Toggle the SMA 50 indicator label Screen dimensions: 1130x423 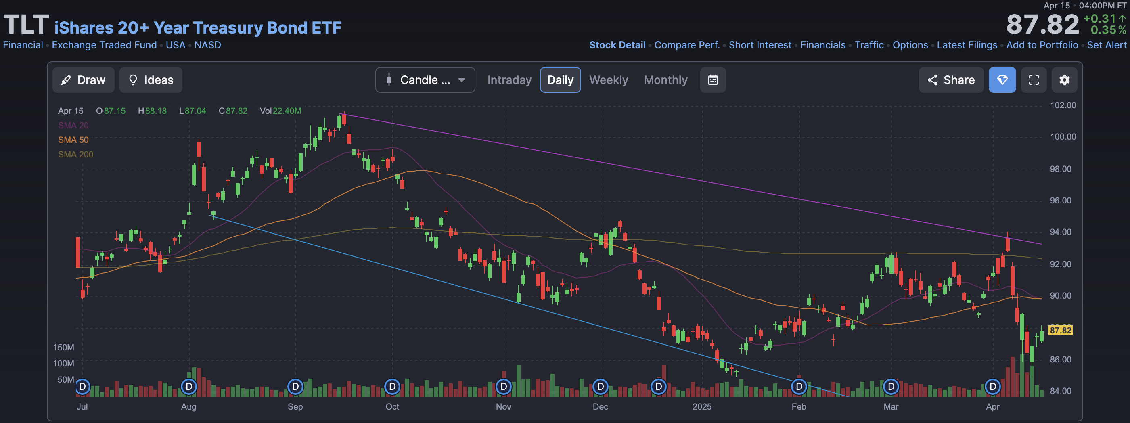coord(73,140)
